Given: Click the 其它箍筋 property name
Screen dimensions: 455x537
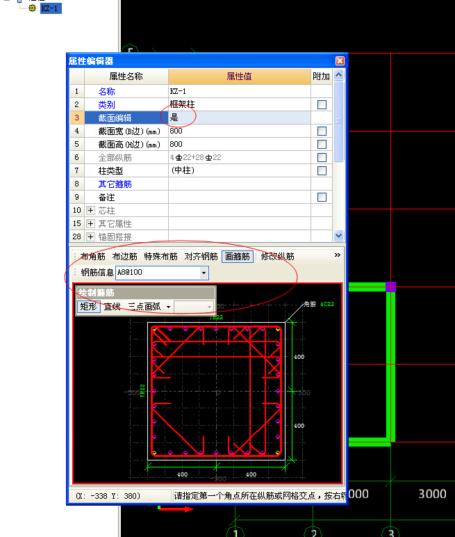Looking at the screenshot, I should [115, 184].
